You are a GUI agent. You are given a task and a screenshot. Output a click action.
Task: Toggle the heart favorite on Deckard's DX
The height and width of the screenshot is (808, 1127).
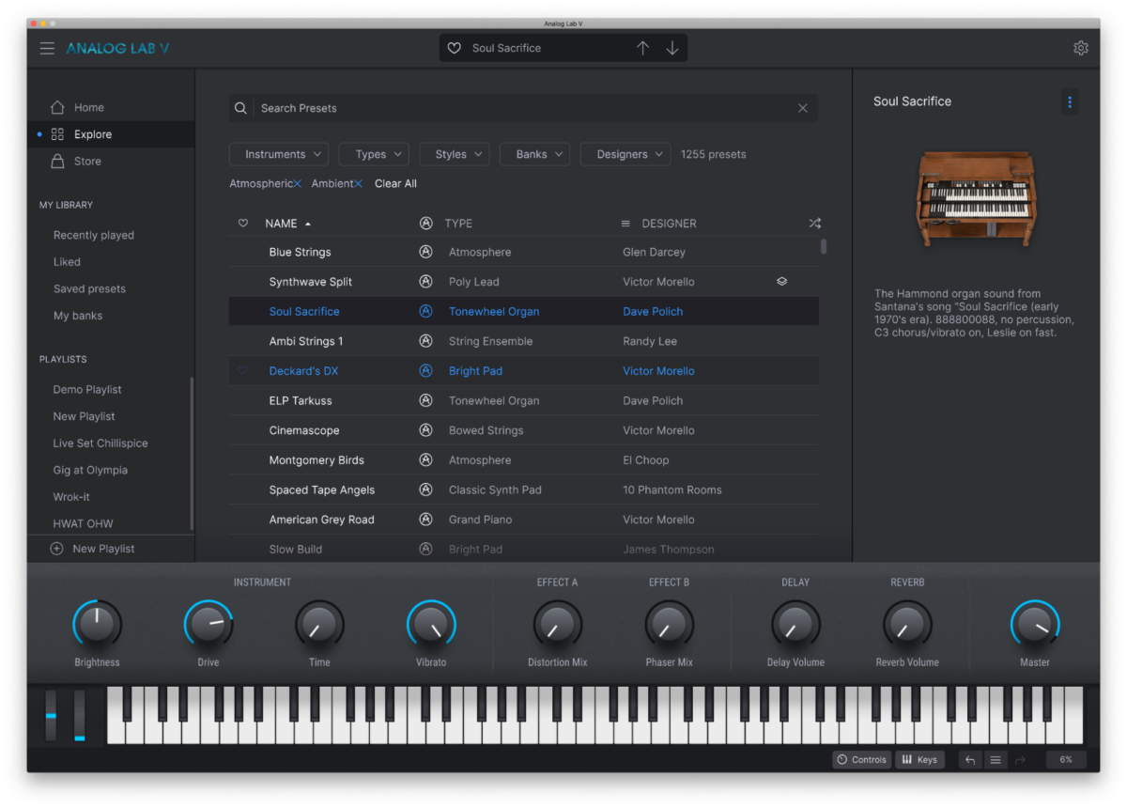coord(241,370)
